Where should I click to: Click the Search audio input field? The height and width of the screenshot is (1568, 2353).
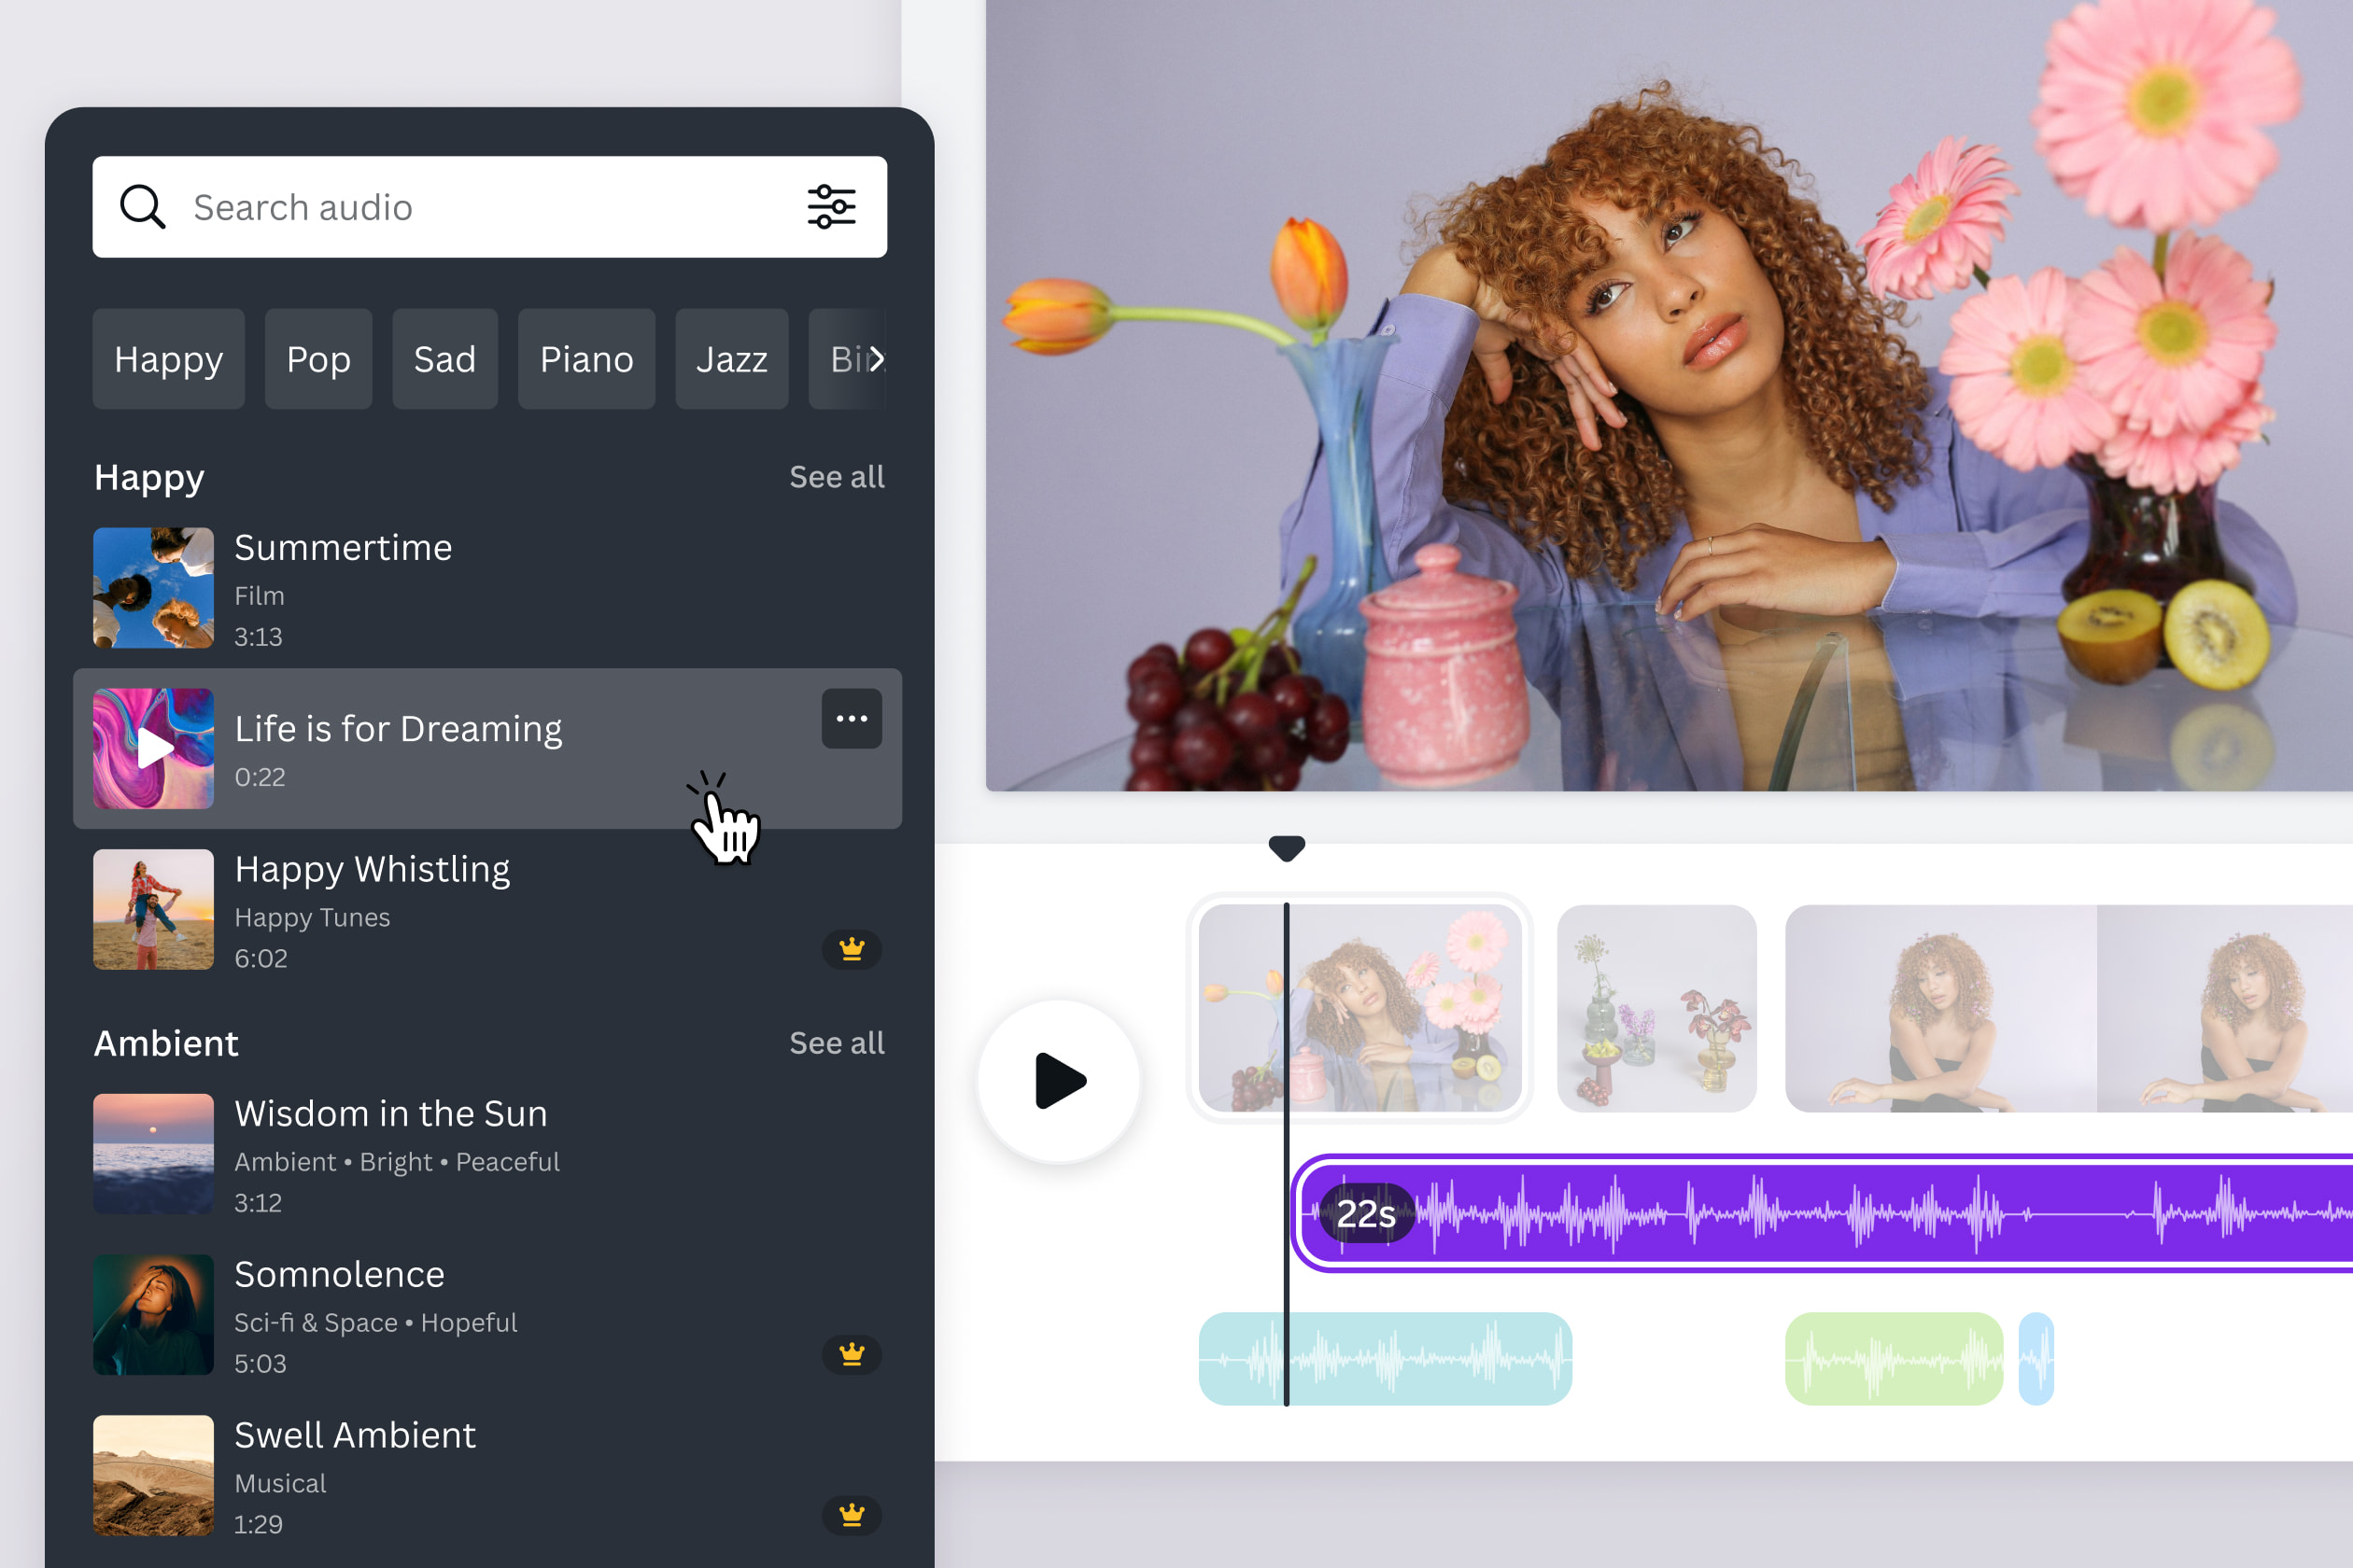coord(488,204)
